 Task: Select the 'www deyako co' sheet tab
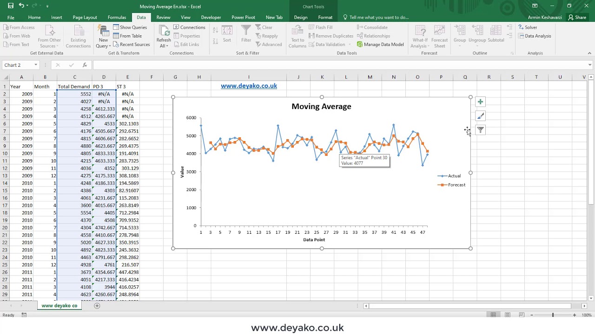point(59,306)
